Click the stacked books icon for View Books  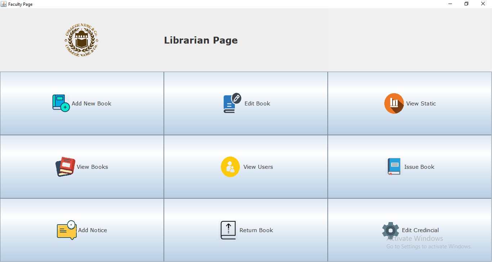tap(65, 167)
